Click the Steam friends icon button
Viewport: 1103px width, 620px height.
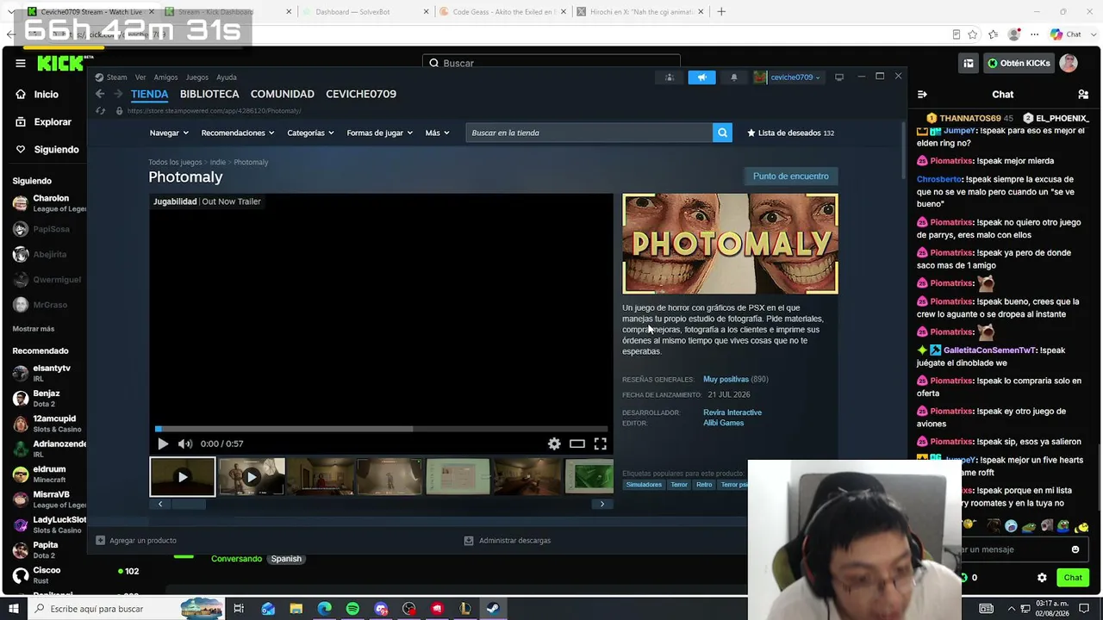(x=670, y=77)
